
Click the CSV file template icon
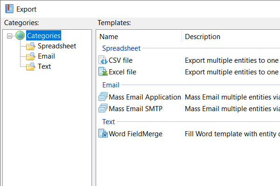point(103,60)
